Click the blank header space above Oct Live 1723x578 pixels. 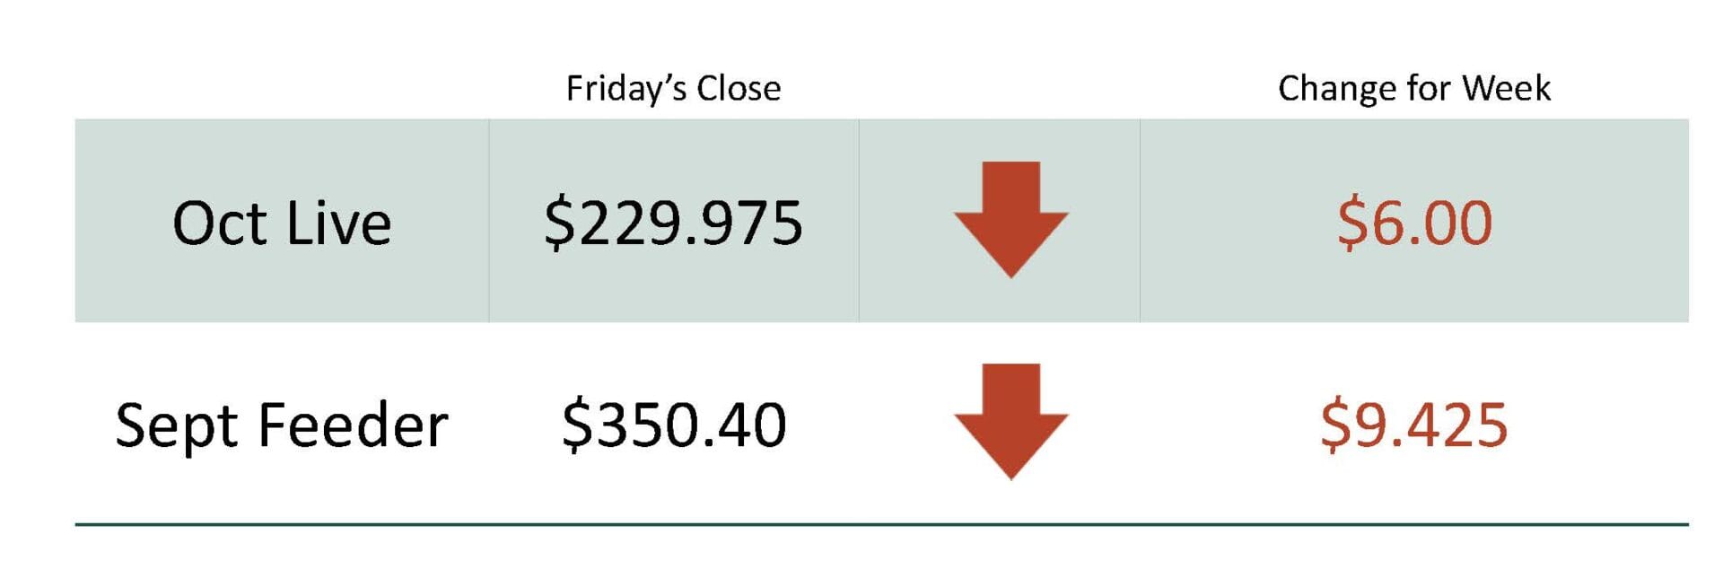coord(282,88)
